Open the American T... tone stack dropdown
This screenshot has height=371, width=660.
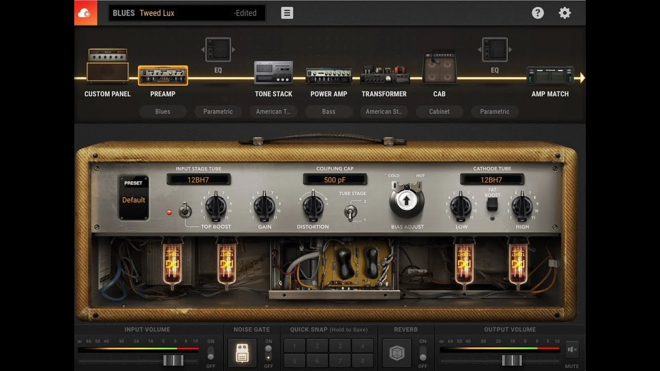(x=273, y=111)
